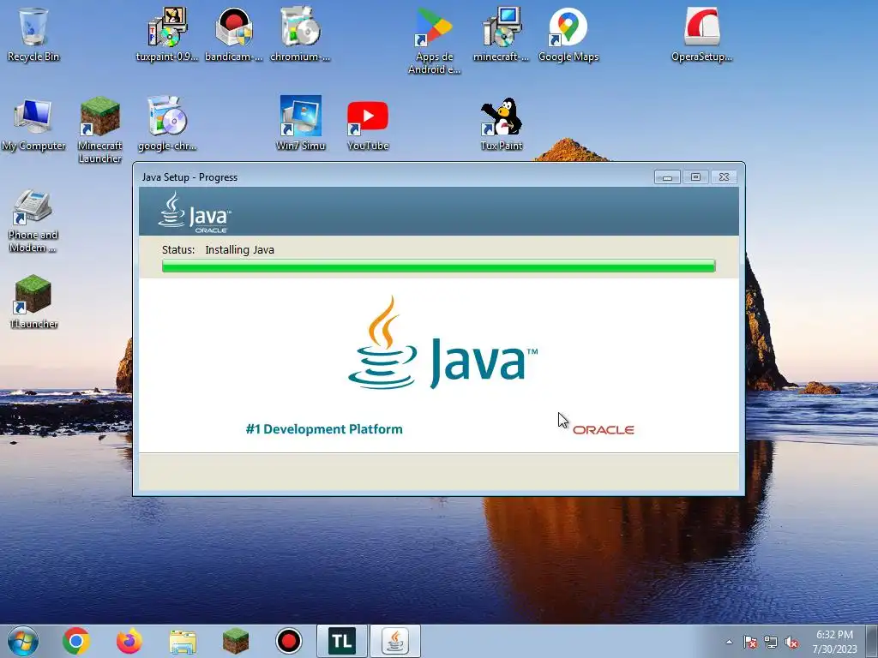Screen dimensions: 878x658
Task: Click the "Installing Java" status text
Action: (240, 249)
